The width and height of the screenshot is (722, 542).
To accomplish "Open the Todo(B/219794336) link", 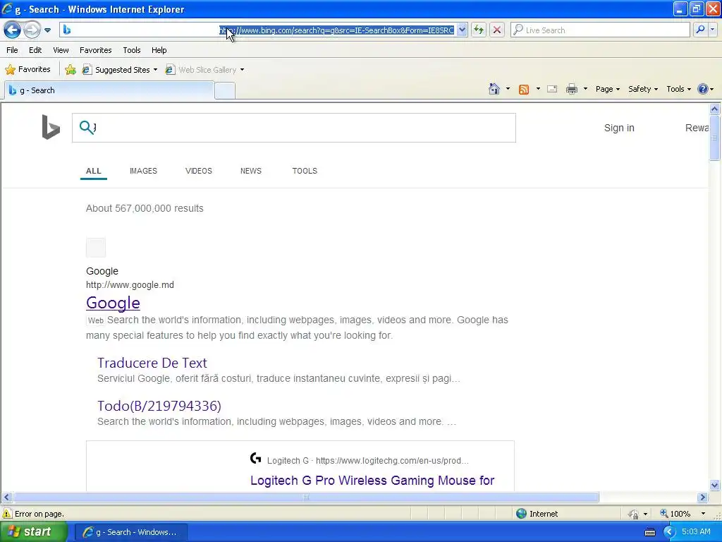I will [159, 406].
